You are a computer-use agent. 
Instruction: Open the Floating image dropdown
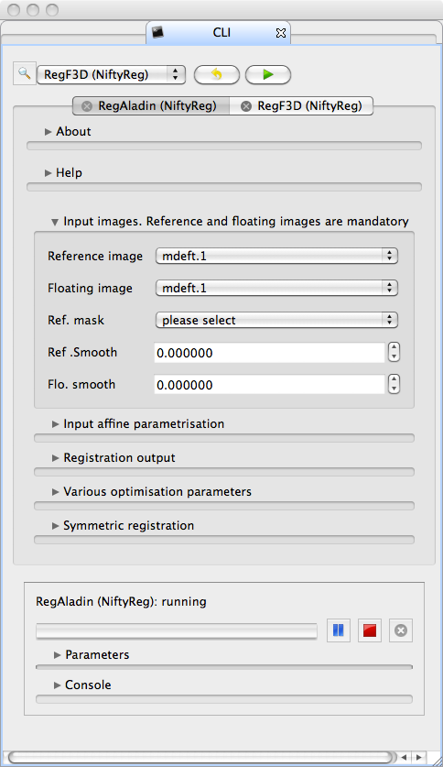tap(276, 288)
